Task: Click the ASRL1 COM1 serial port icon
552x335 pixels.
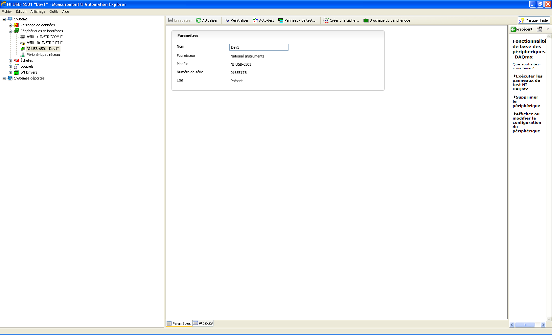Action: [x=23, y=37]
